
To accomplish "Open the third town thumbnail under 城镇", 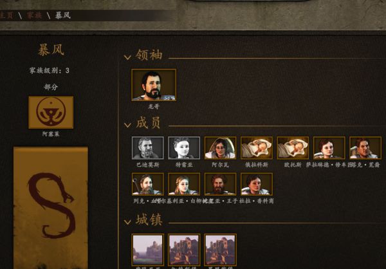I will click(x=220, y=250).
